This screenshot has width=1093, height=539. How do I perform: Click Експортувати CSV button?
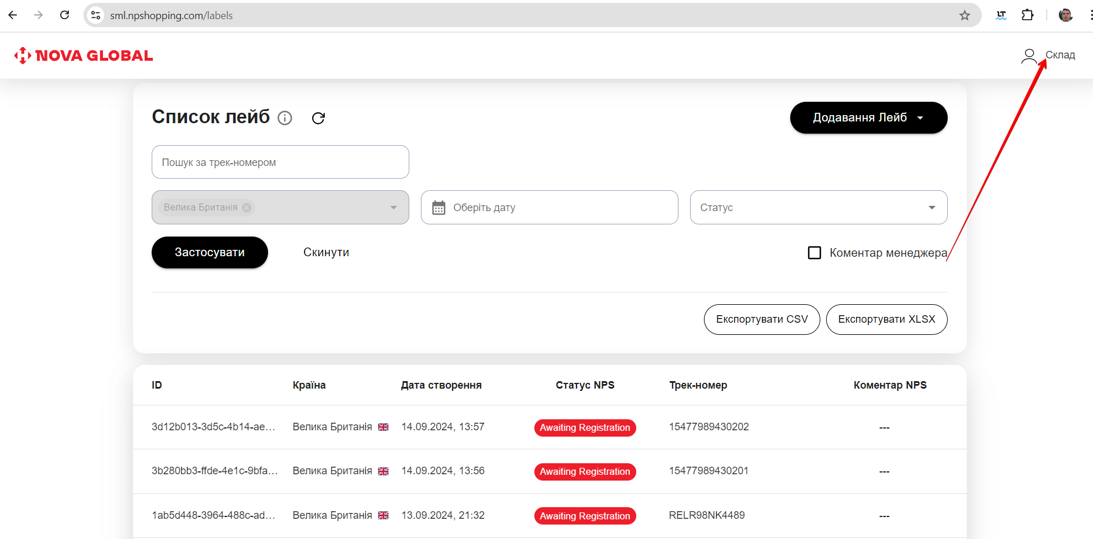(x=762, y=319)
